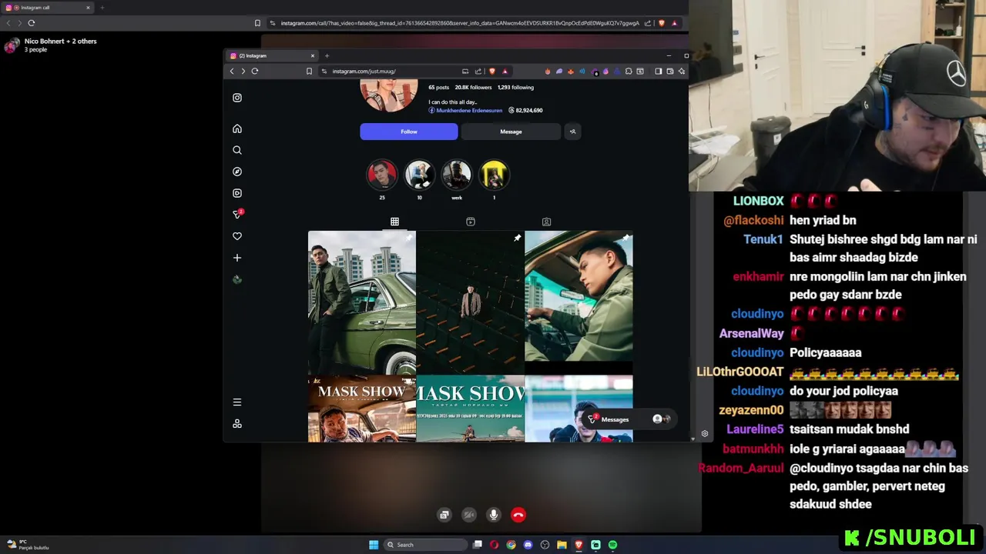Open post of man beside green car

pyautogui.click(x=361, y=302)
